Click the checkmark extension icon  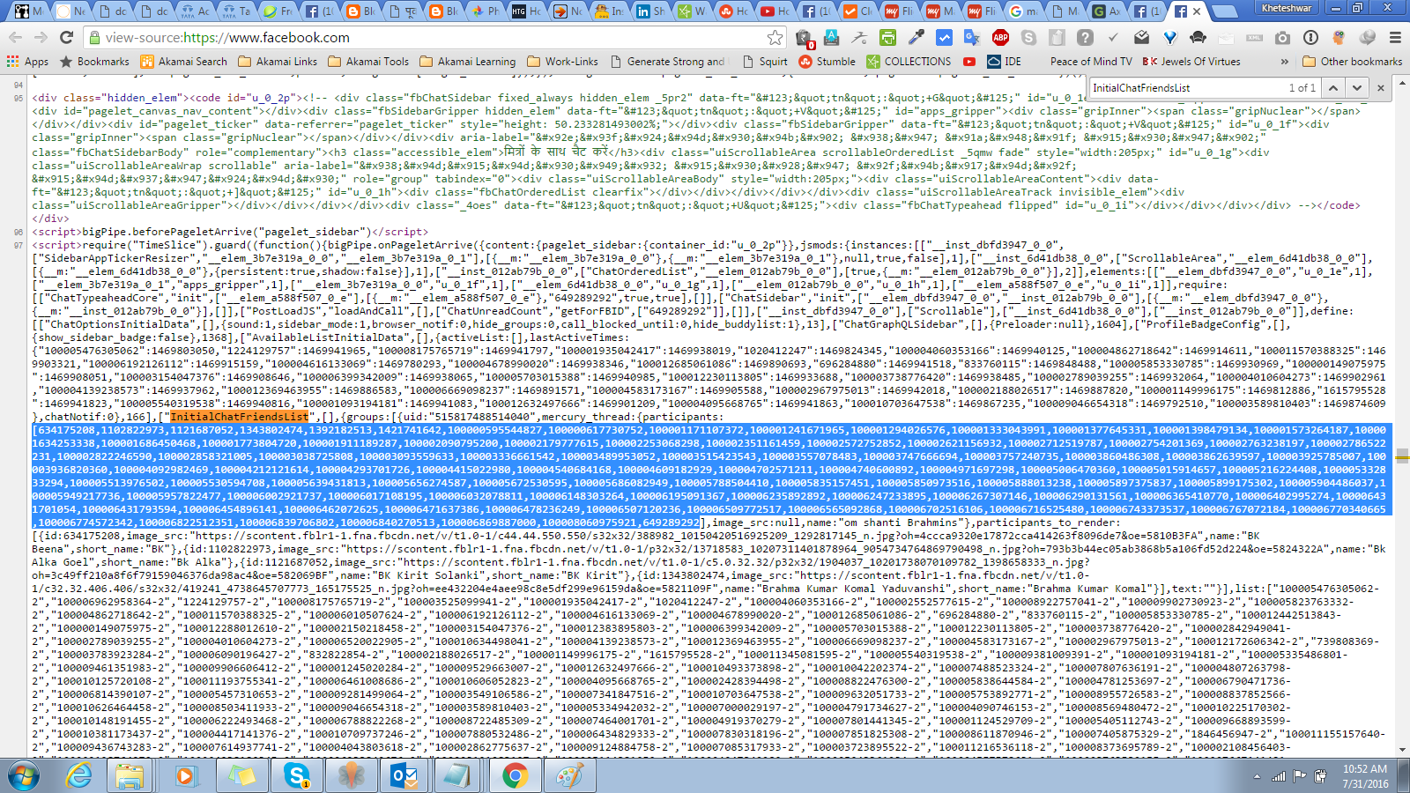coord(1113,38)
